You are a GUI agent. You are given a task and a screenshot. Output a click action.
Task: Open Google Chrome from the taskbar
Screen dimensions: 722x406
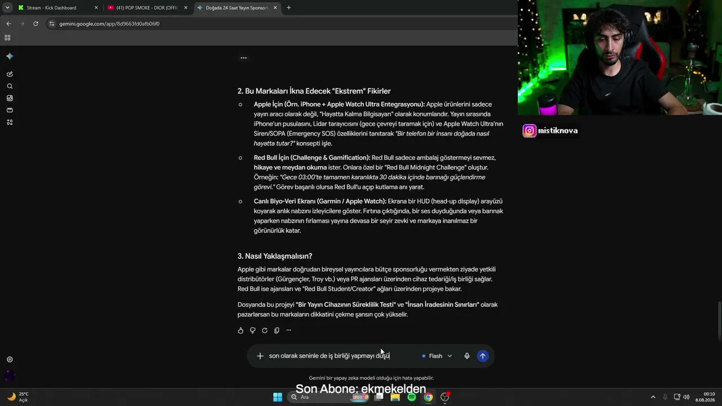[429, 397]
